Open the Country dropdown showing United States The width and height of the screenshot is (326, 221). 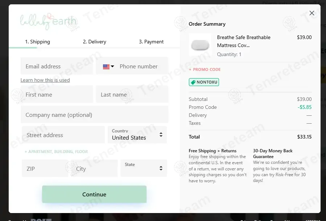click(137, 135)
